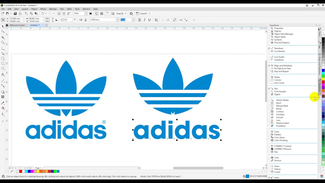Select the Connector tool
Image resolution: width=325 pixels, height=183 pixels.
[3, 86]
